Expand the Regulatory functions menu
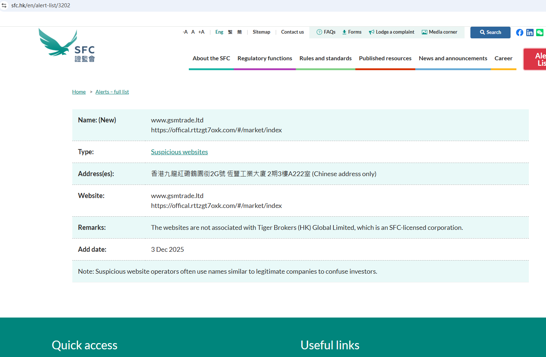Viewport: 546px width, 357px height. pyautogui.click(x=265, y=58)
